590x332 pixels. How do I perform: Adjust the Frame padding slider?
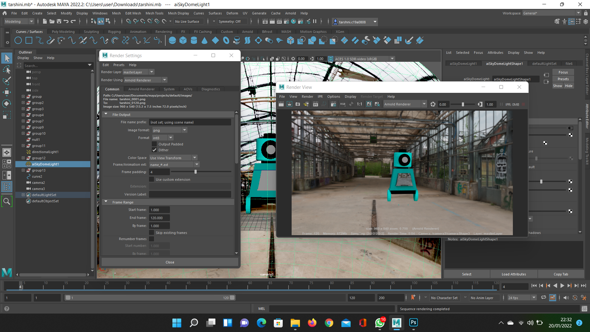[x=195, y=172]
